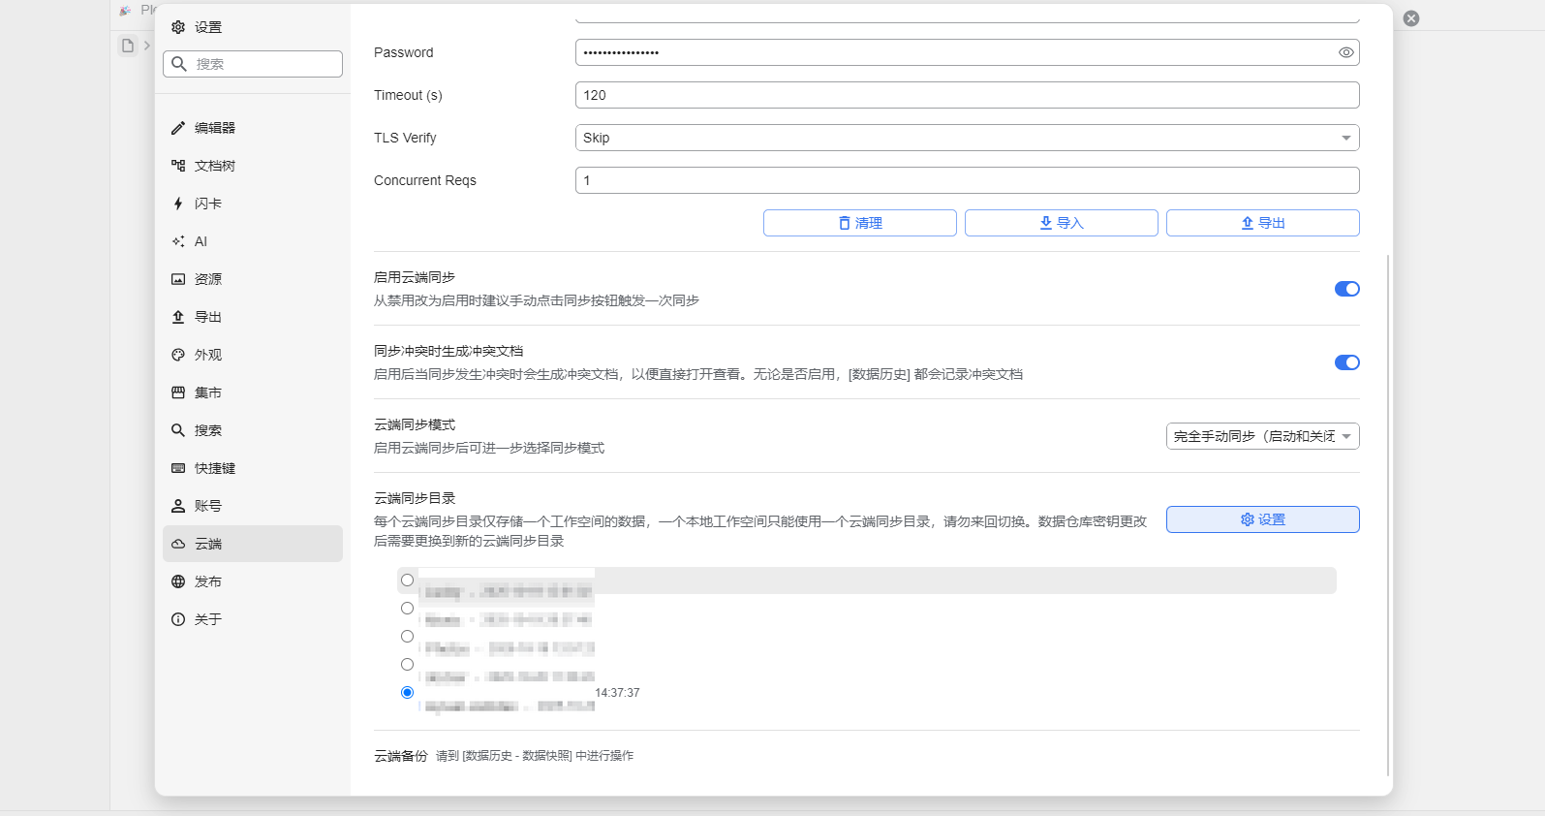
Task: Click the magnifier icon beside sidebar 搜索
Action: 178,430
